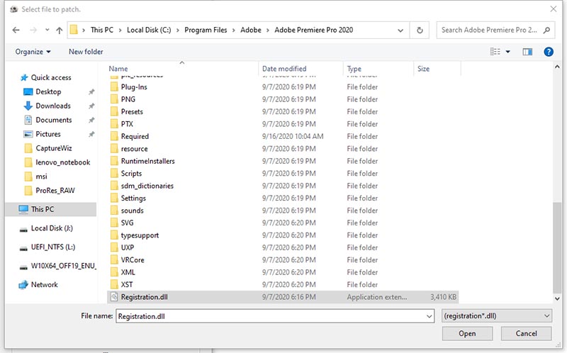Toggle the preview pane icon
The width and height of the screenshot is (567, 353).
[x=527, y=52]
